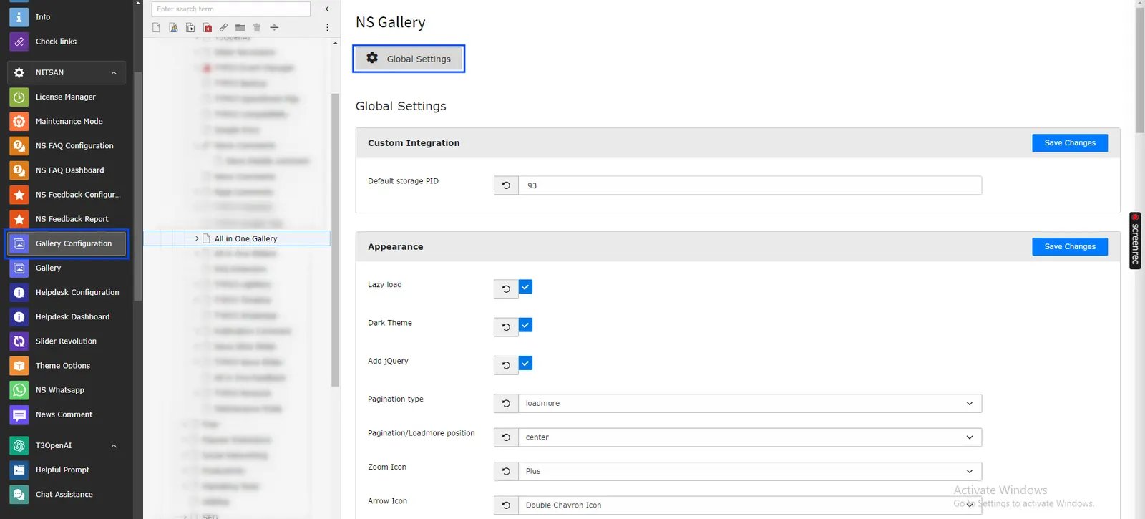The height and width of the screenshot is (519, 1145).
Task: Open License Manager module
Action: (67, 97)
